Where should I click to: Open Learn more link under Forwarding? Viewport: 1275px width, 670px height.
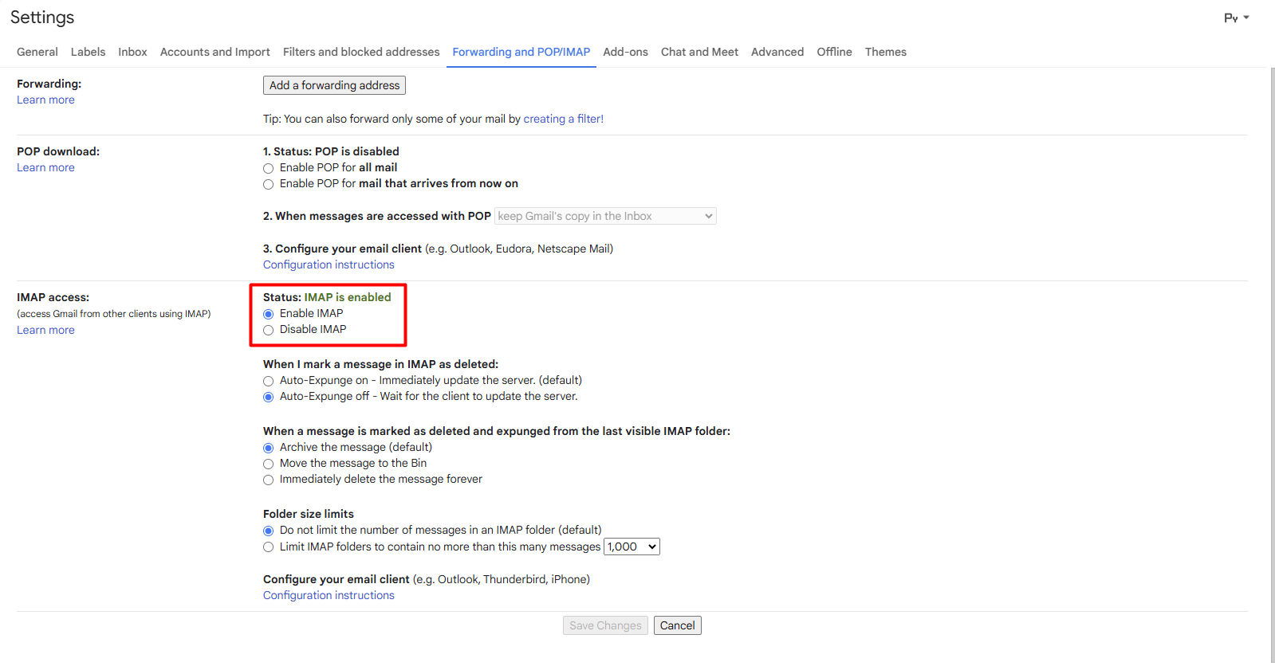click(x=45, y=100)
